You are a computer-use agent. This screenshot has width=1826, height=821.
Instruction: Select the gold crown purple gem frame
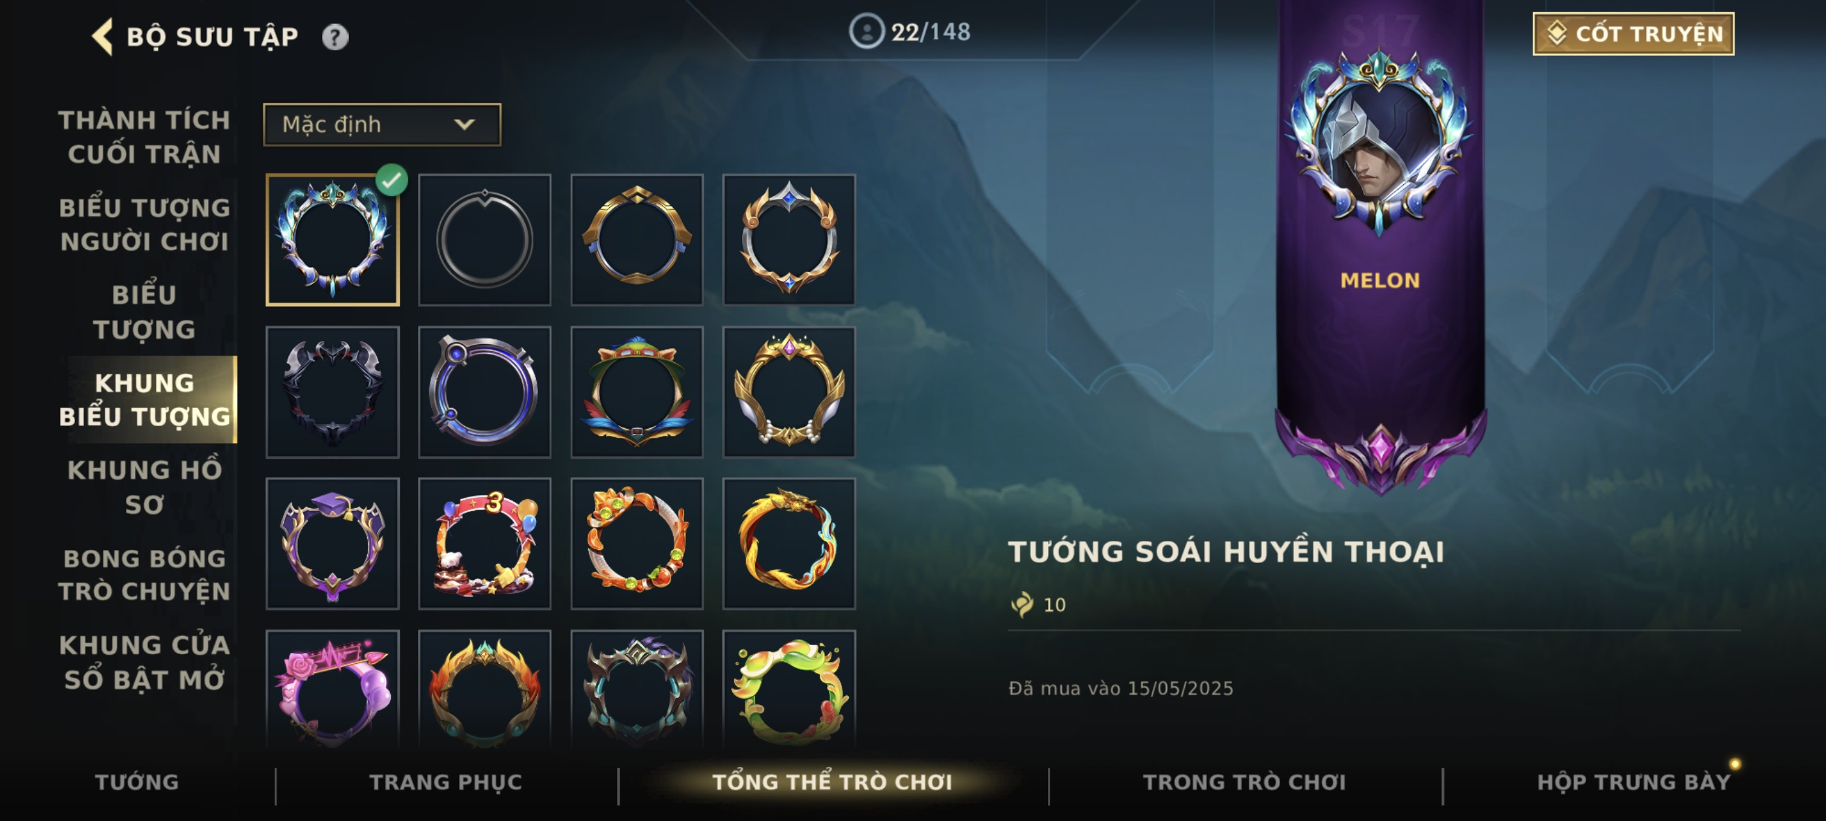coord(789,392)
